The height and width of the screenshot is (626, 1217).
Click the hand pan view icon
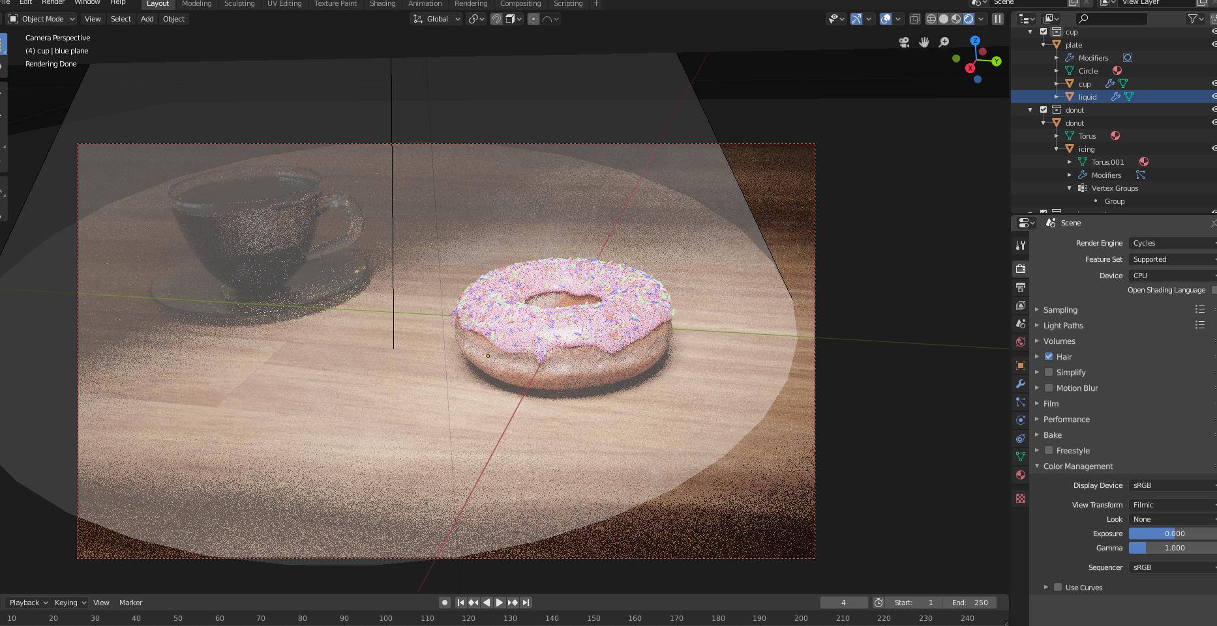(924, 42)
